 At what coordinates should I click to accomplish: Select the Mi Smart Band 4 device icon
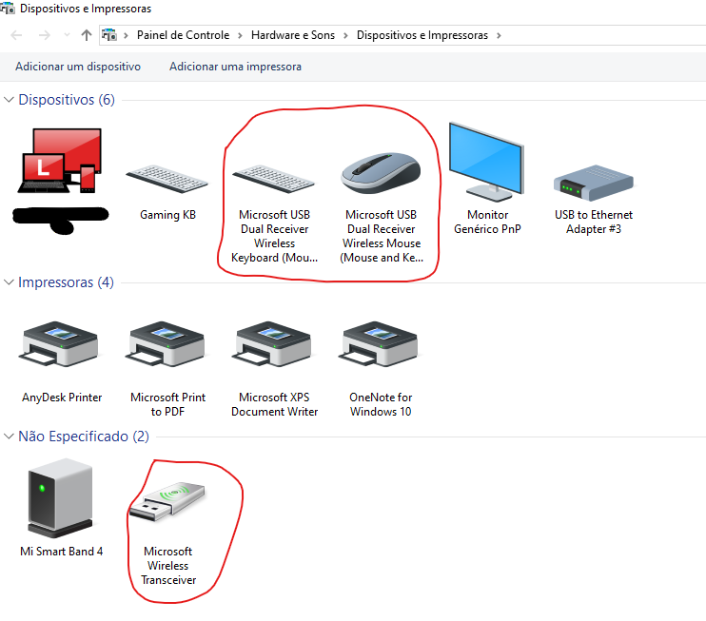pos(60,497)
